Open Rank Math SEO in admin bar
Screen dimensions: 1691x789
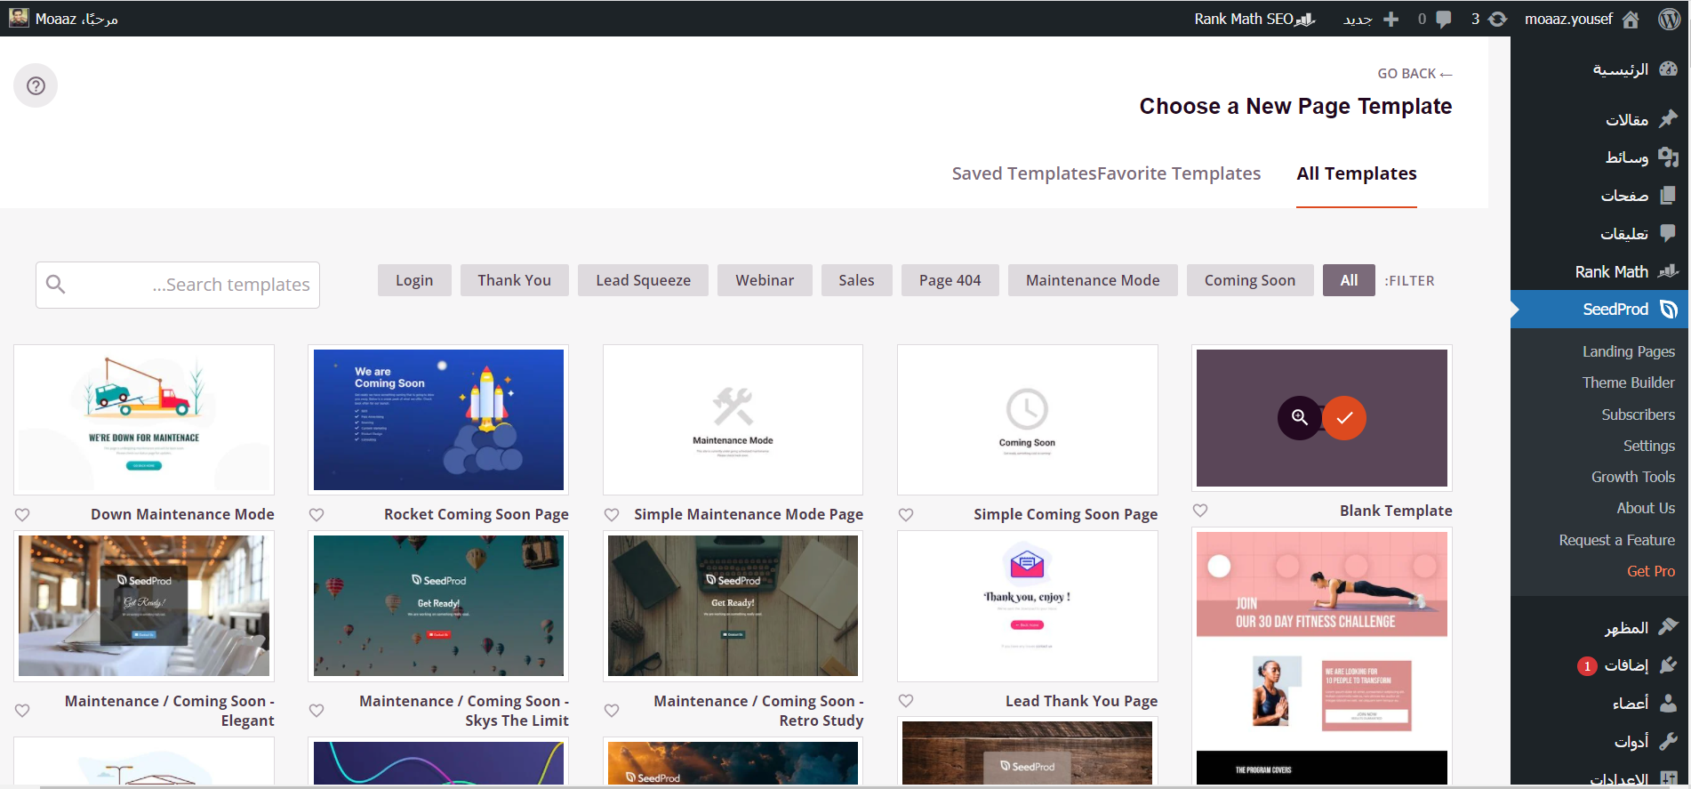pos(1254,19)
